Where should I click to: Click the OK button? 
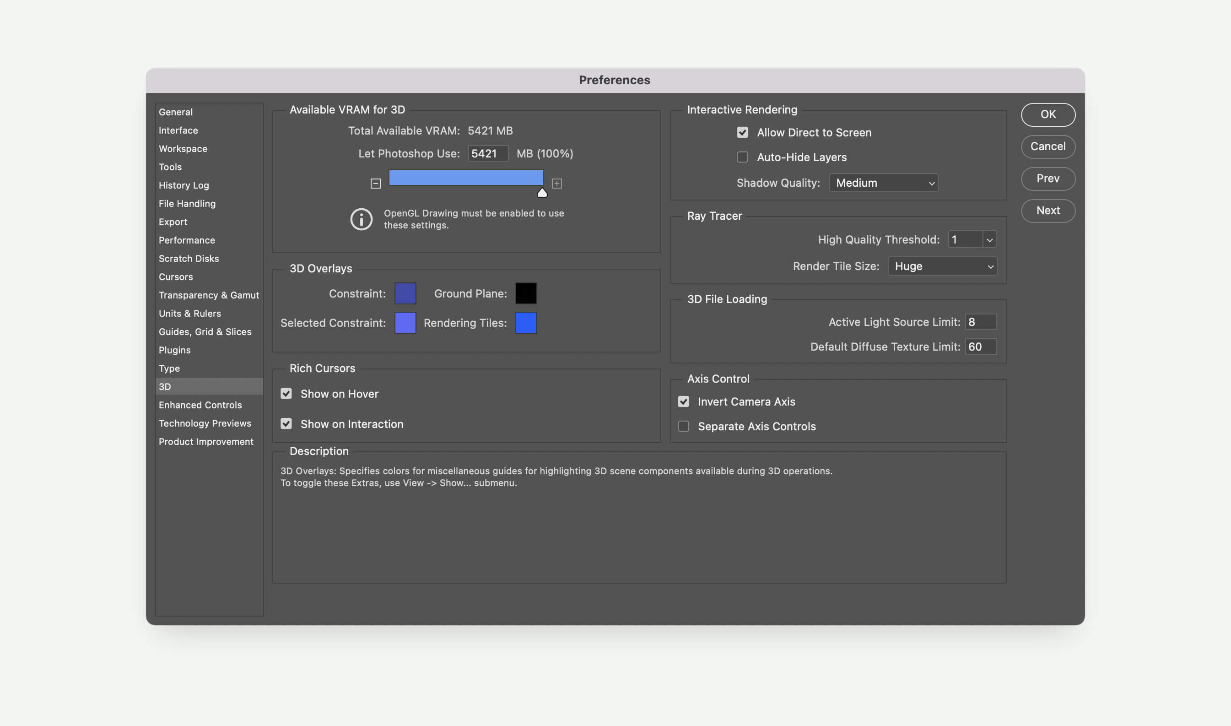[1048, 114]
